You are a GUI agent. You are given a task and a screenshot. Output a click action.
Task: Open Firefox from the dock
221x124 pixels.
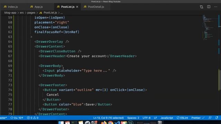point(104,123)
